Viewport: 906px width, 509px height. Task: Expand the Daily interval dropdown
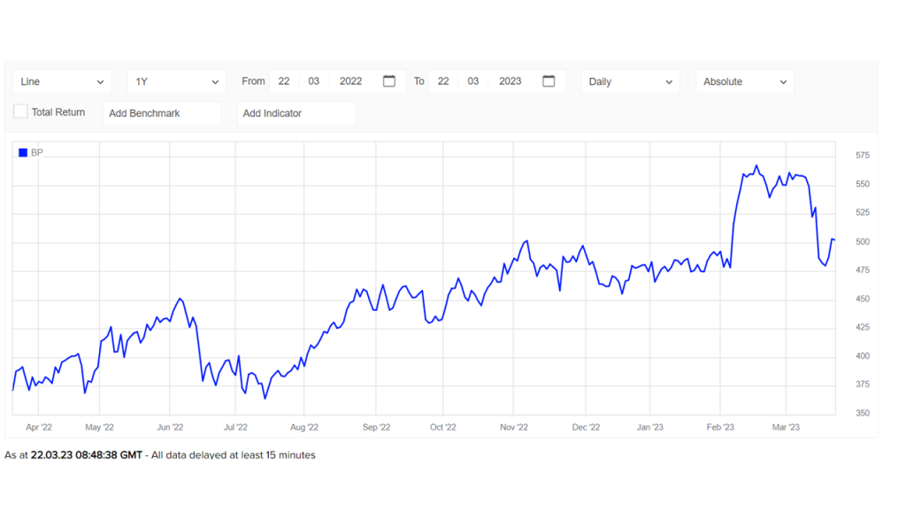[x=630, y=81]
